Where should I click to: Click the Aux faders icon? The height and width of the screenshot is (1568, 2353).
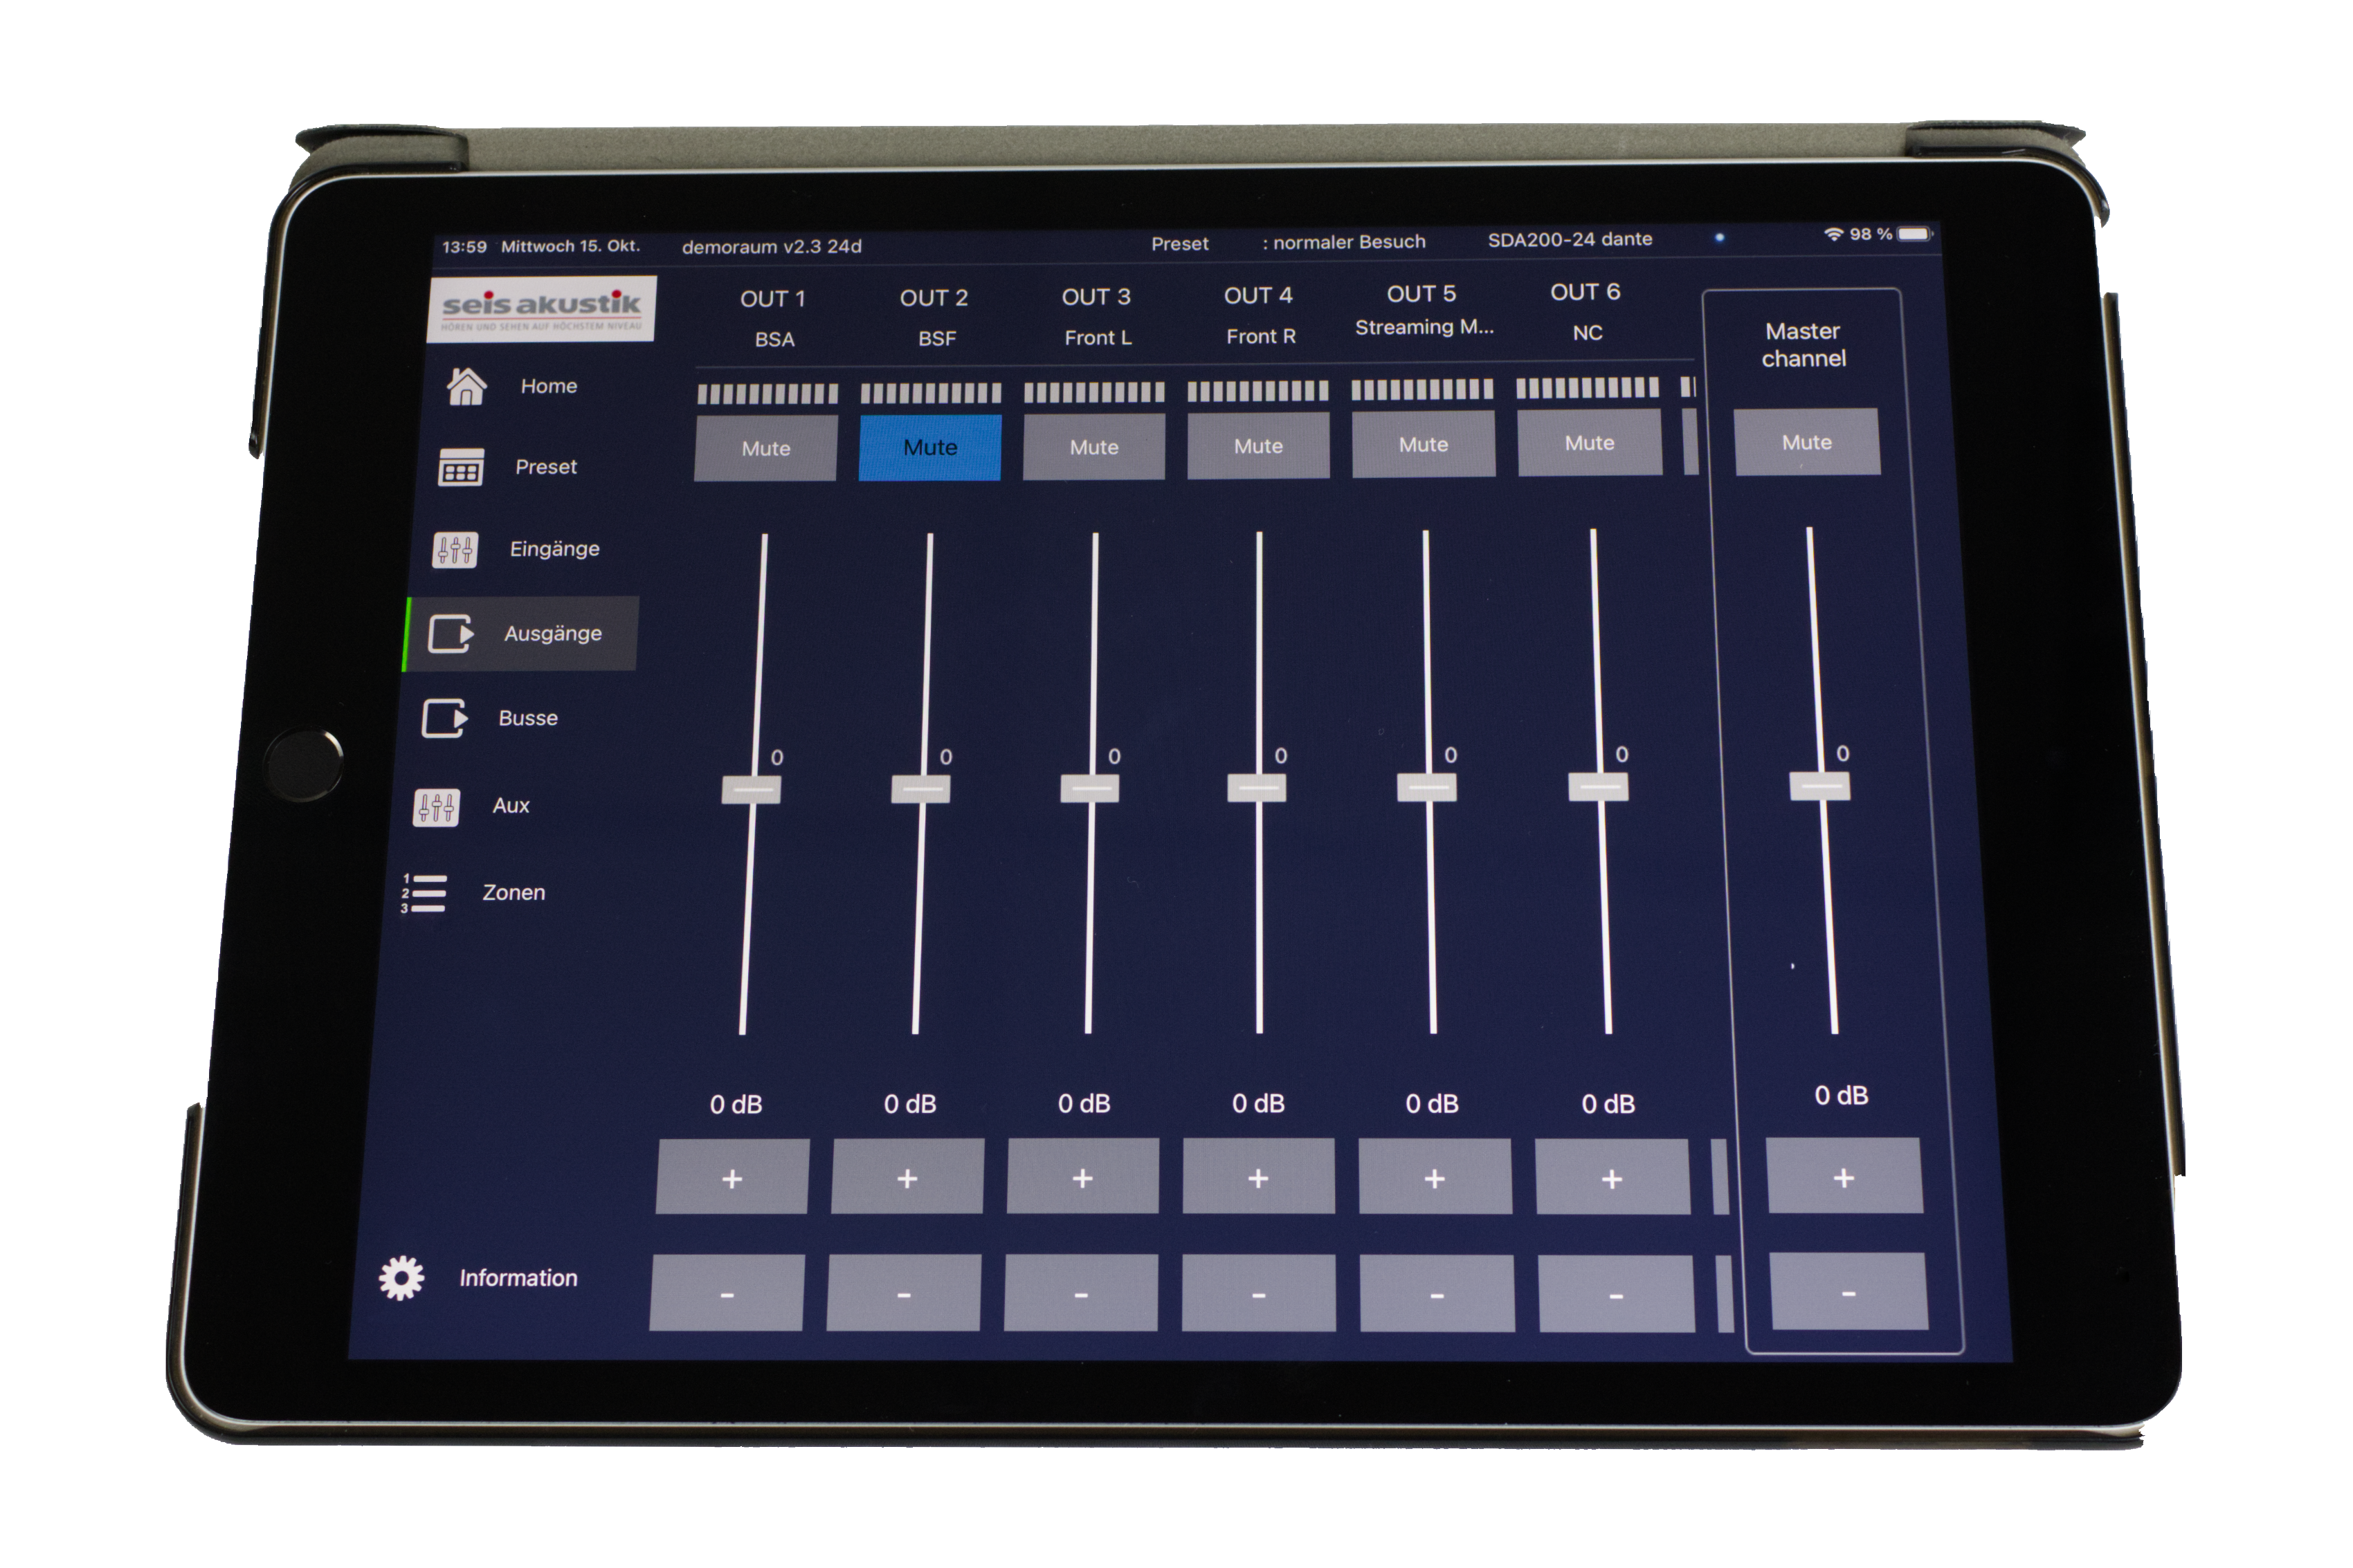pyautogui.click(x=437, y=806)
